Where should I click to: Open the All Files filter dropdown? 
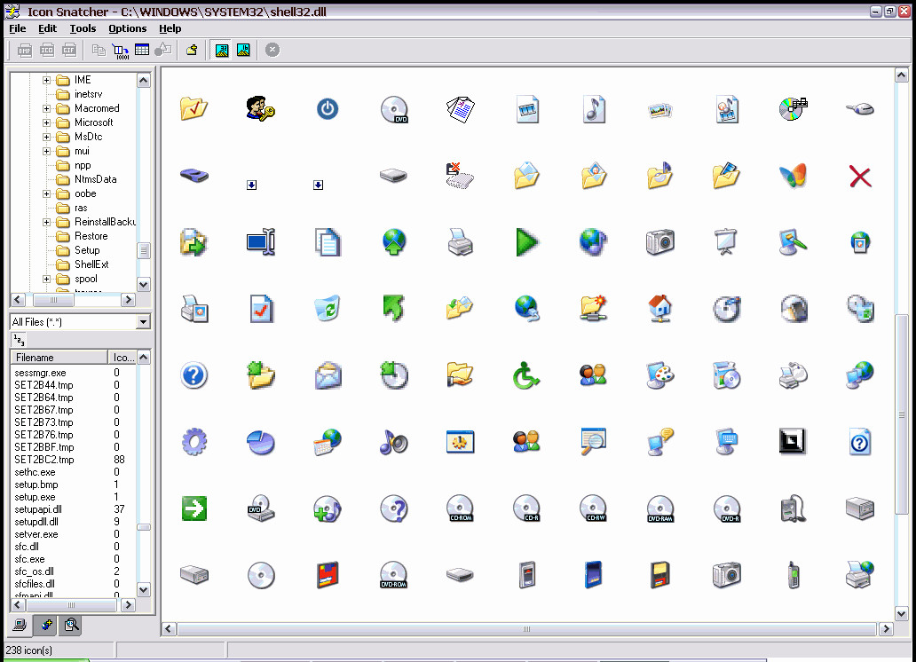click(x=143, y=322)
